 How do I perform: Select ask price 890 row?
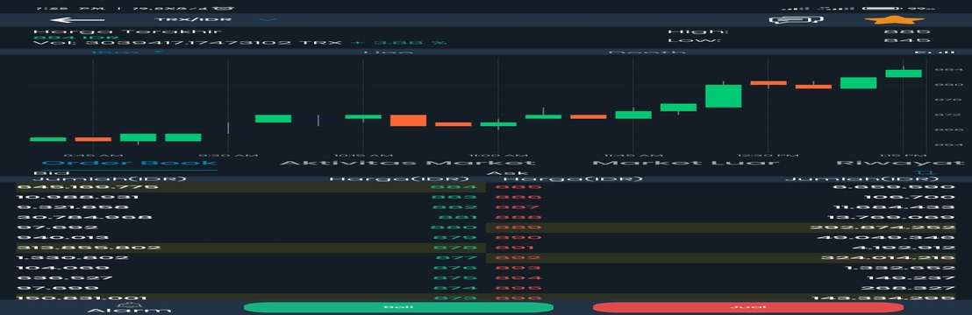coord(721,238)
